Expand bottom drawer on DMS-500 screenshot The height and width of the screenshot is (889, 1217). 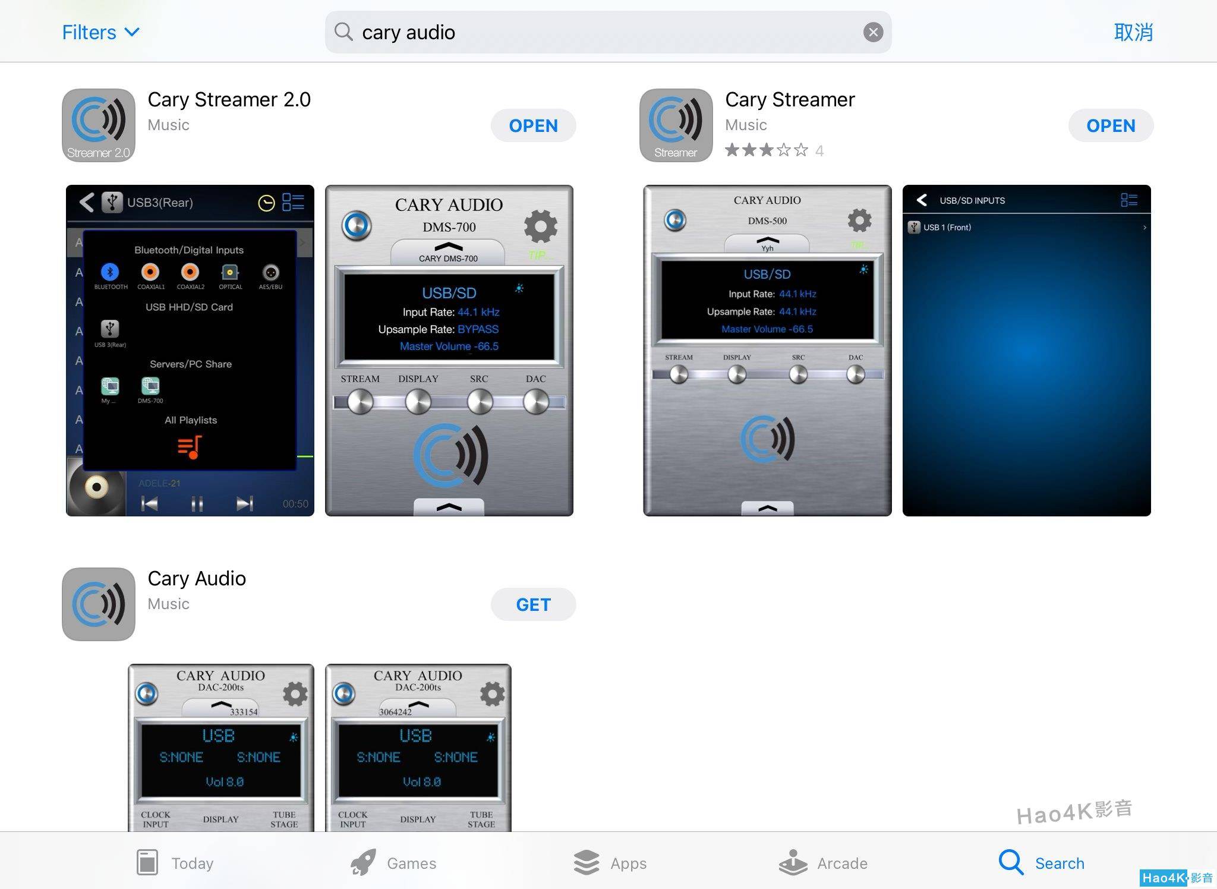coord(767,508)
